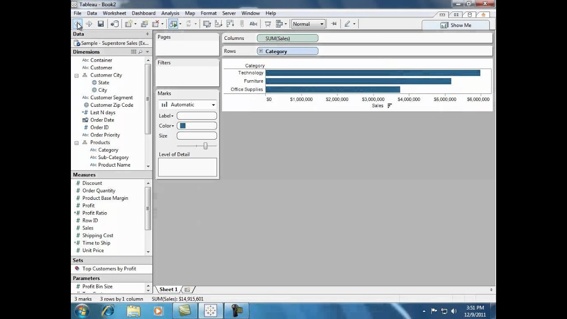
Task: Switch to the Sheet 1 tab
Action: (168, 289)
